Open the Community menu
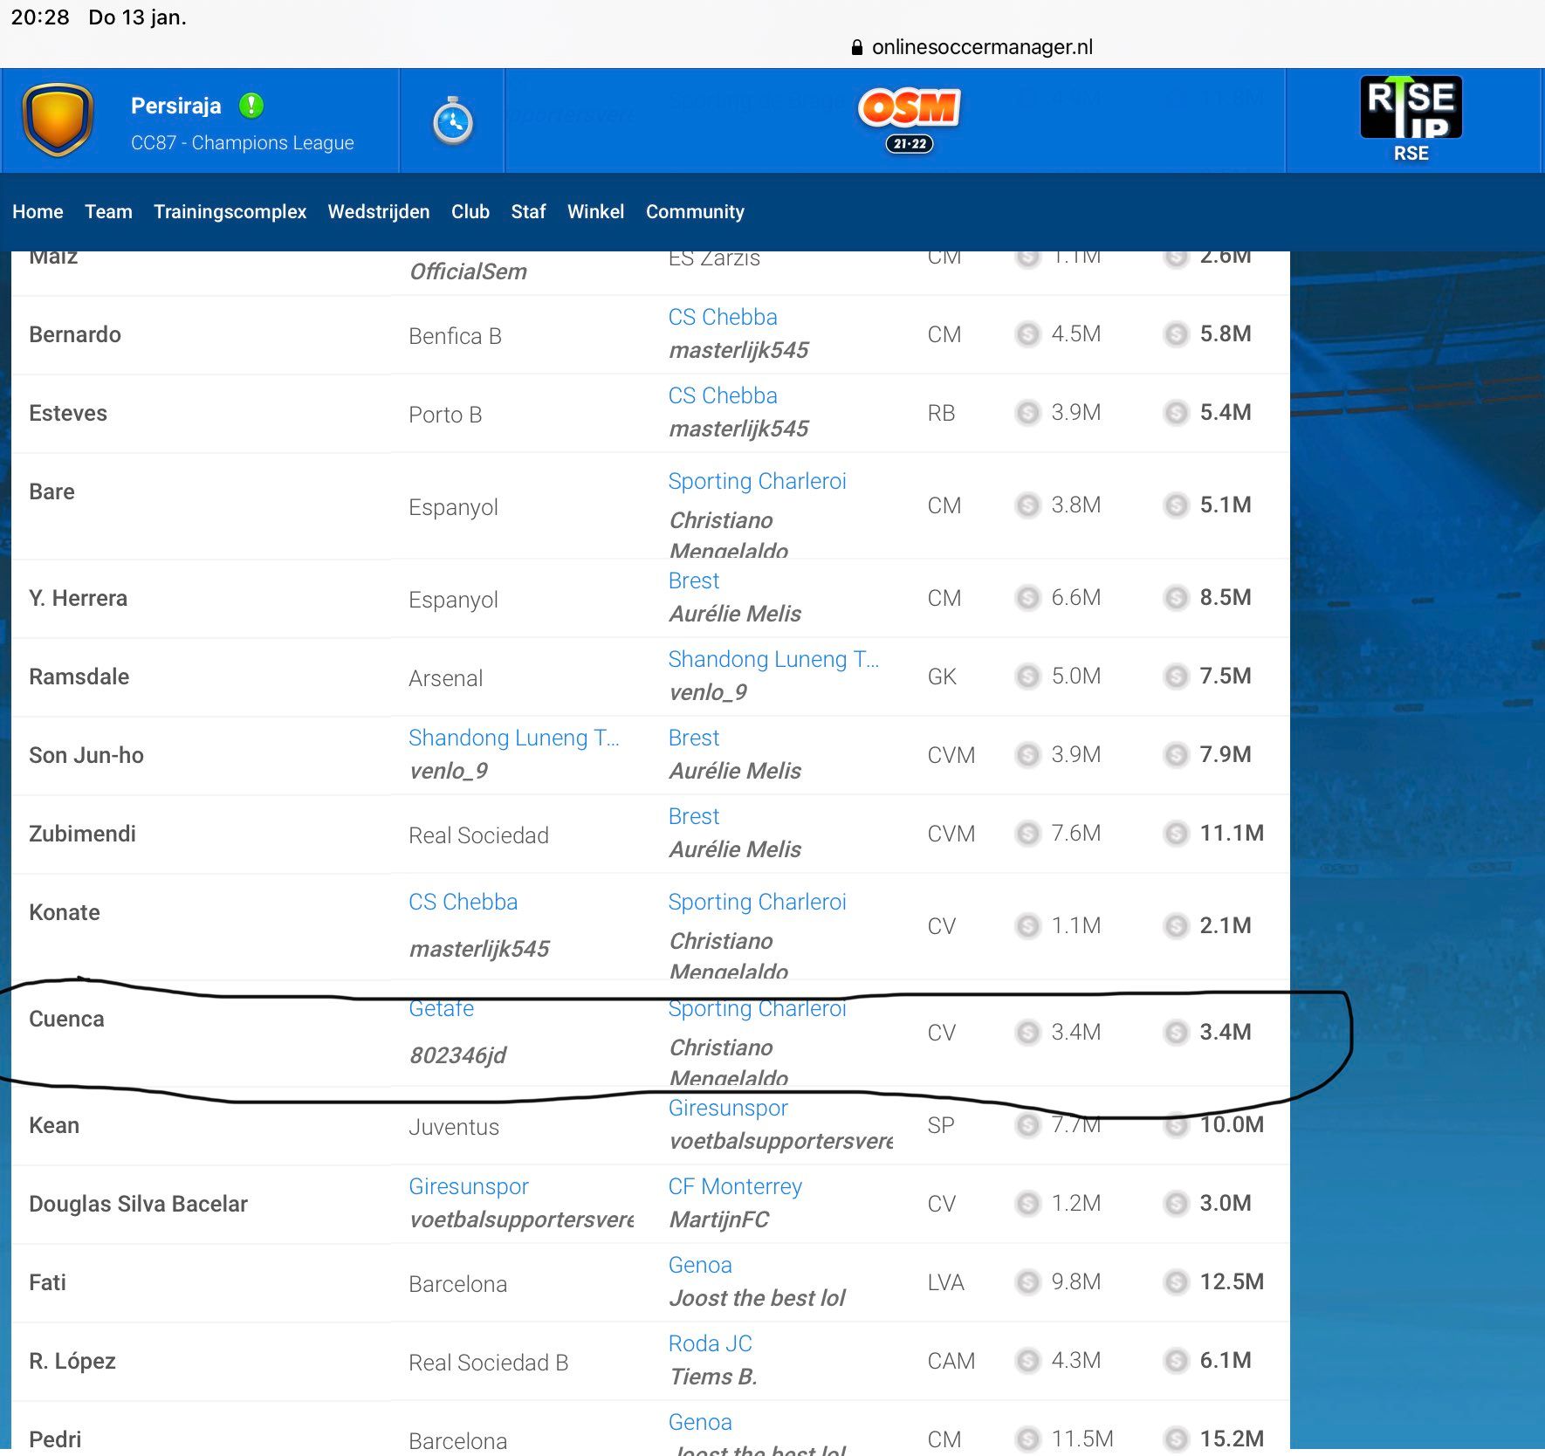 pos(695,212)
